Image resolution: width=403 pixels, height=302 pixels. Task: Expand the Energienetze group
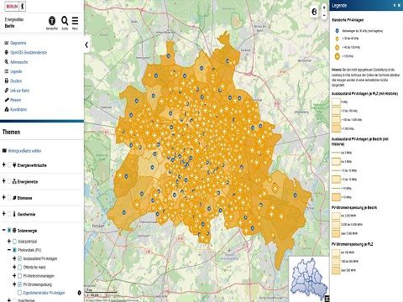tap(4, 181)
